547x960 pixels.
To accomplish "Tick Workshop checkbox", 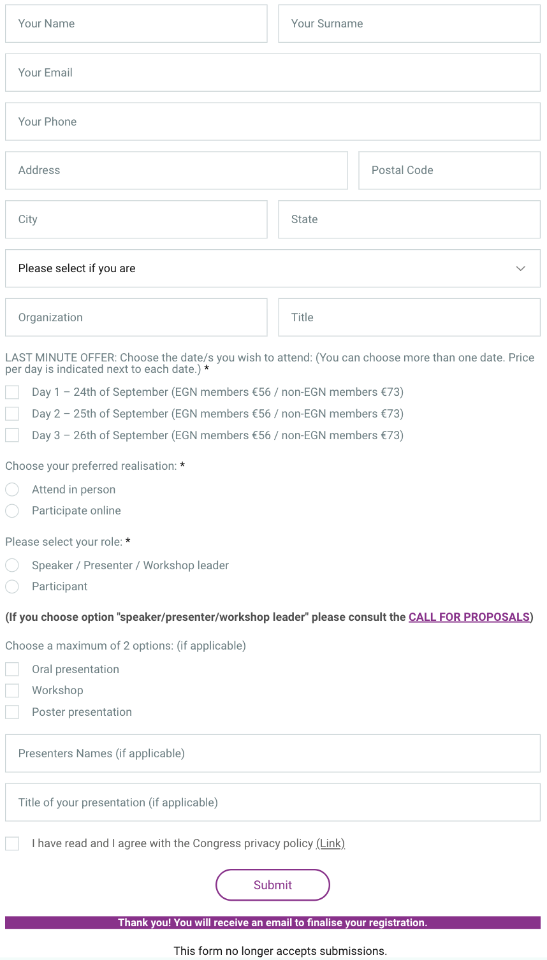I will coord(12,690).
